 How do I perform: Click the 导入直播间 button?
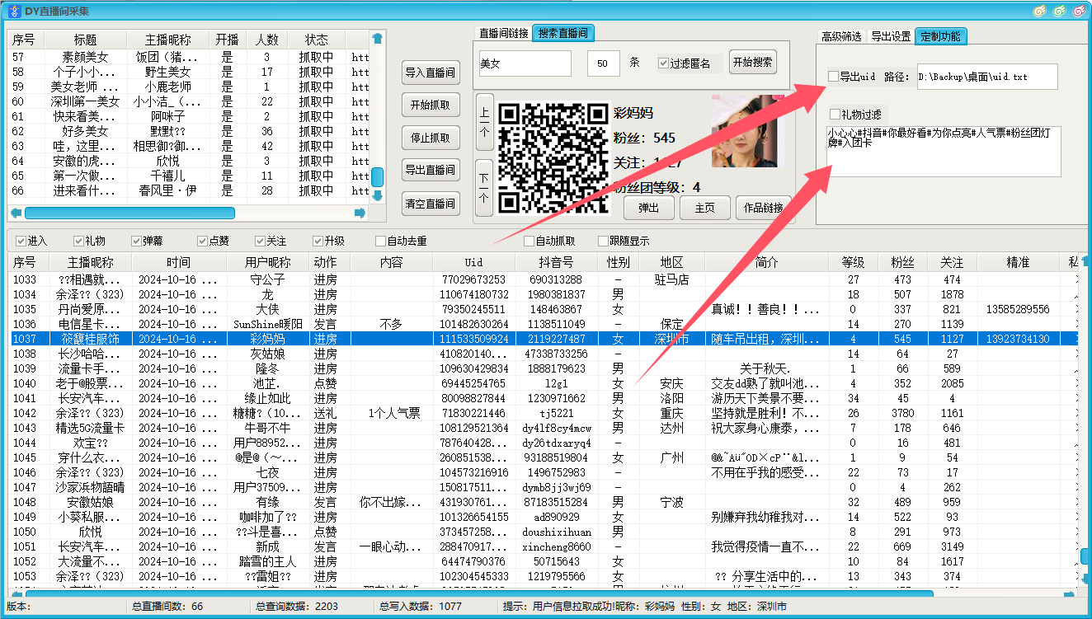pyautogui.click(x=431, y=73)
